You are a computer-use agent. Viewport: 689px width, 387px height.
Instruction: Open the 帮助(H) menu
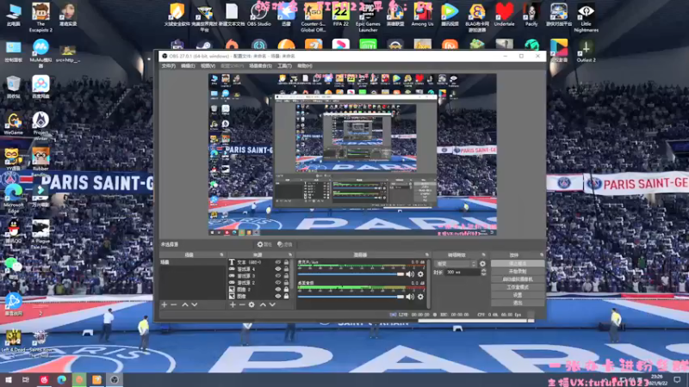point(305,66)
